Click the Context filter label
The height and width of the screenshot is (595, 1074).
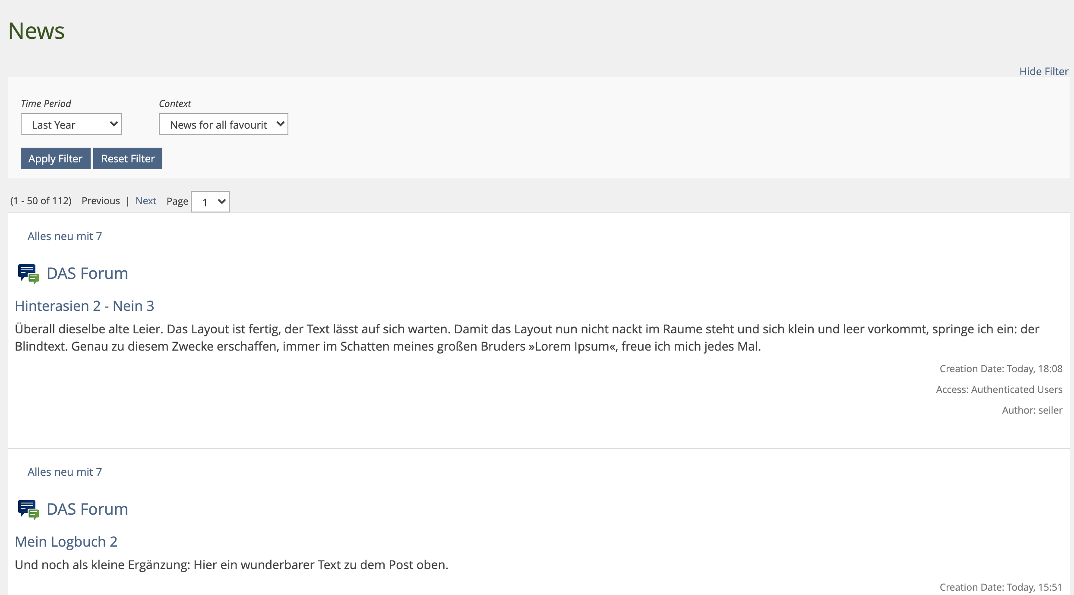pyautogui.click(x=175, y=104)
